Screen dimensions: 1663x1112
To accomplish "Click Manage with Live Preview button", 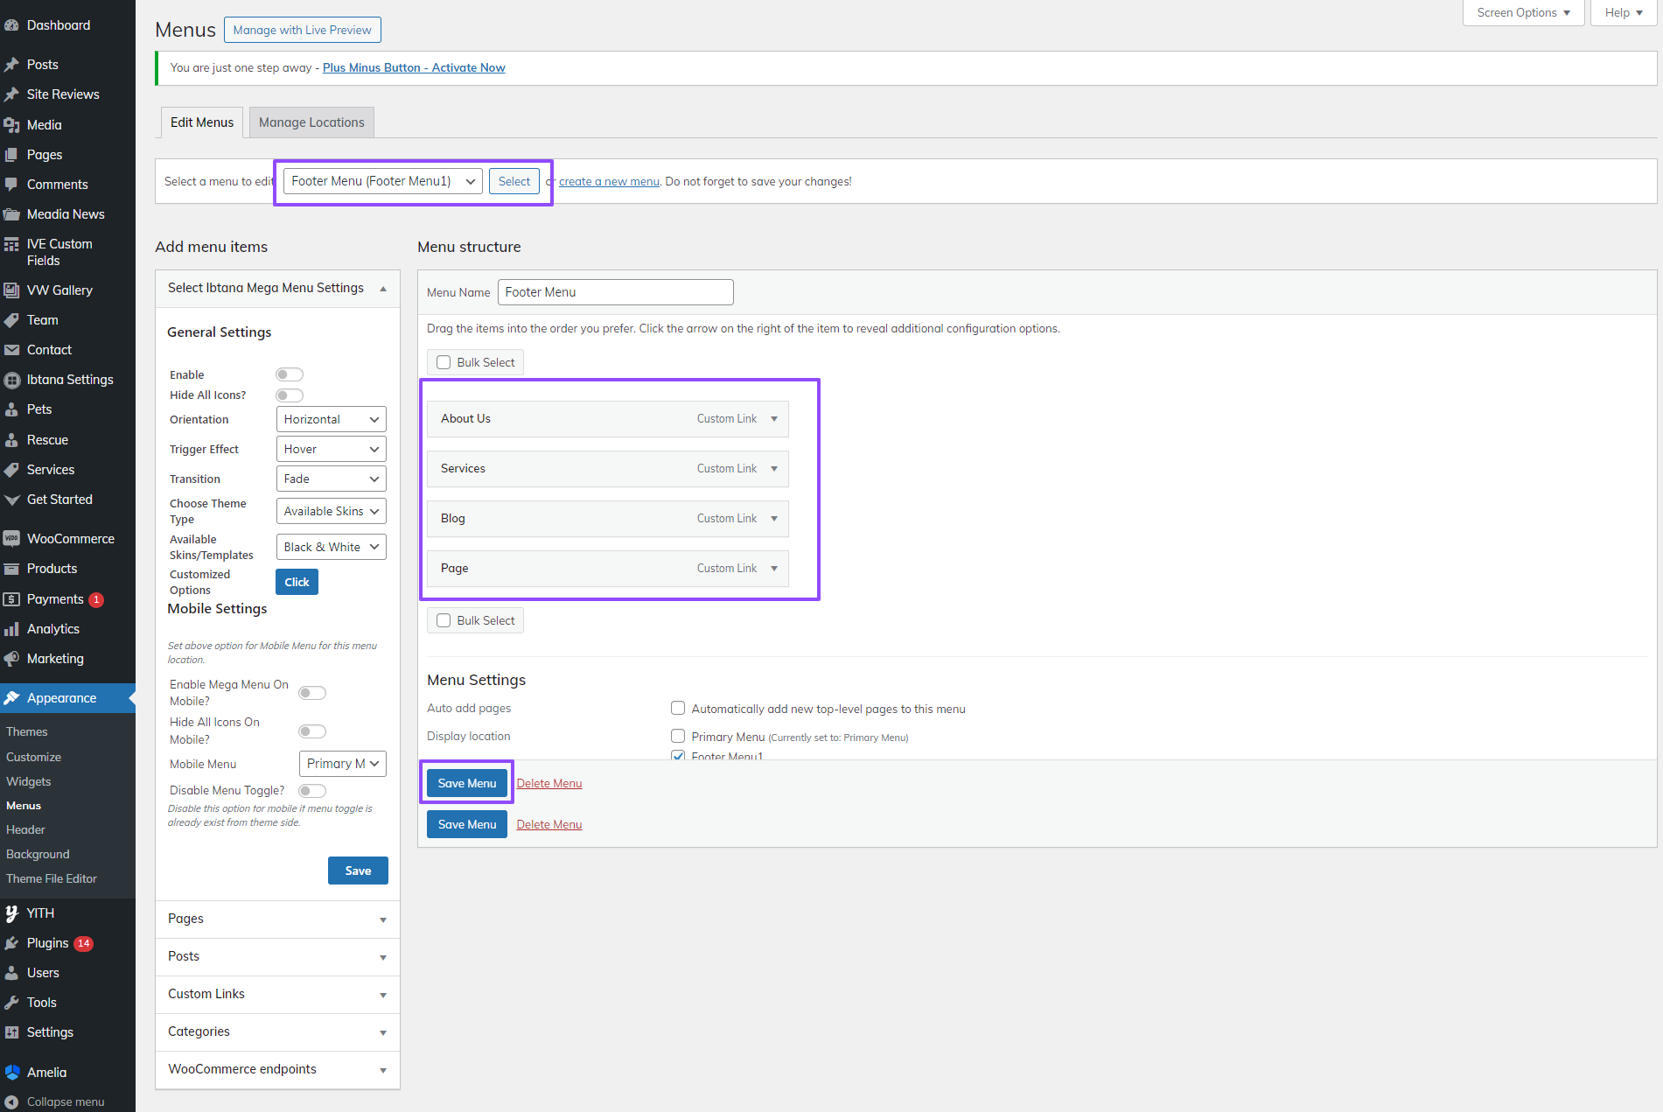I will 302,30.
